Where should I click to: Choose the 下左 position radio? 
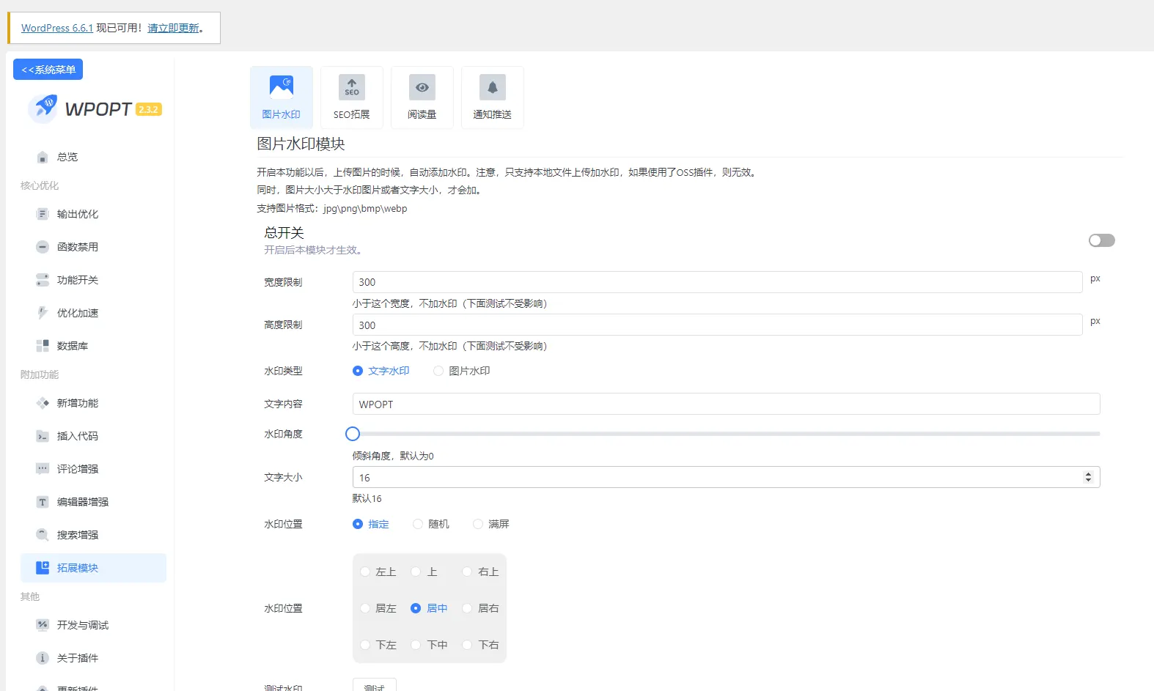365,645
